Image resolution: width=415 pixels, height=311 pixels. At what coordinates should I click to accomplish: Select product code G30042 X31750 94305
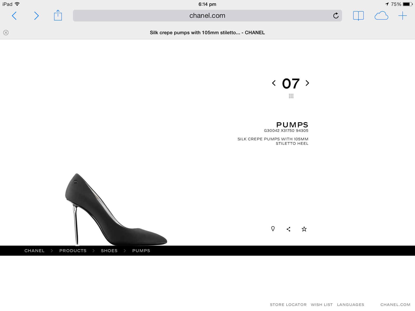286,131
